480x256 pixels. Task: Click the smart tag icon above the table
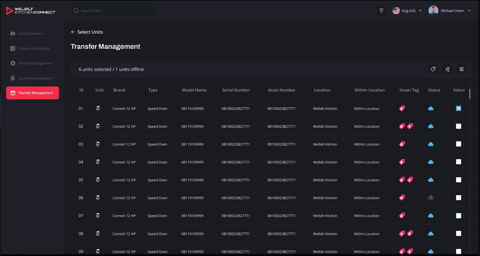(433, 69)
